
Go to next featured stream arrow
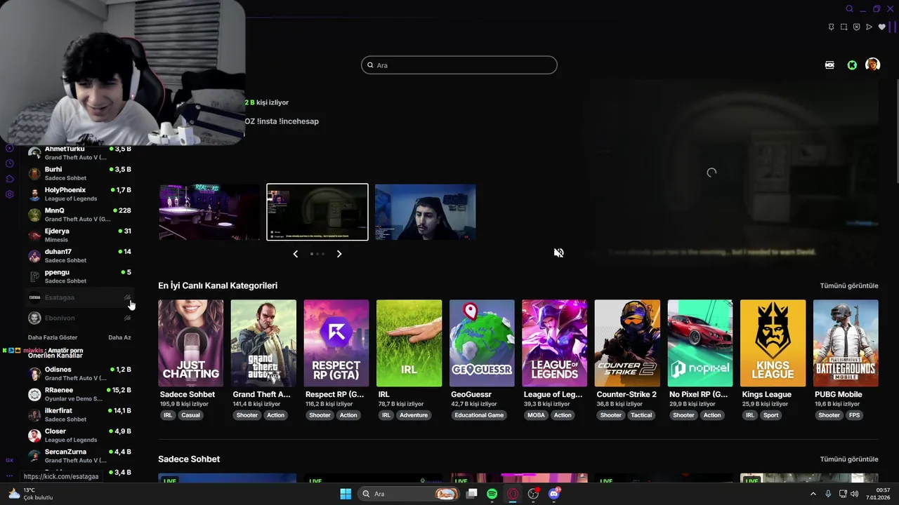tap(339, 254)
